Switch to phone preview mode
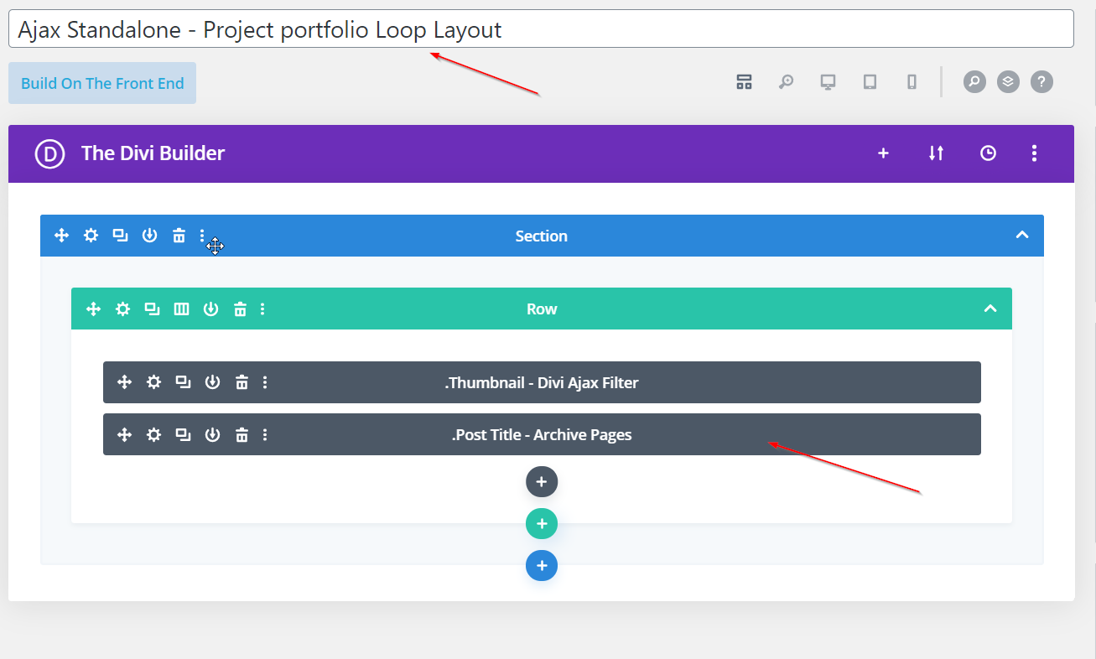The width and height of the screenshot is (1096, 659). tap(912, 81)
